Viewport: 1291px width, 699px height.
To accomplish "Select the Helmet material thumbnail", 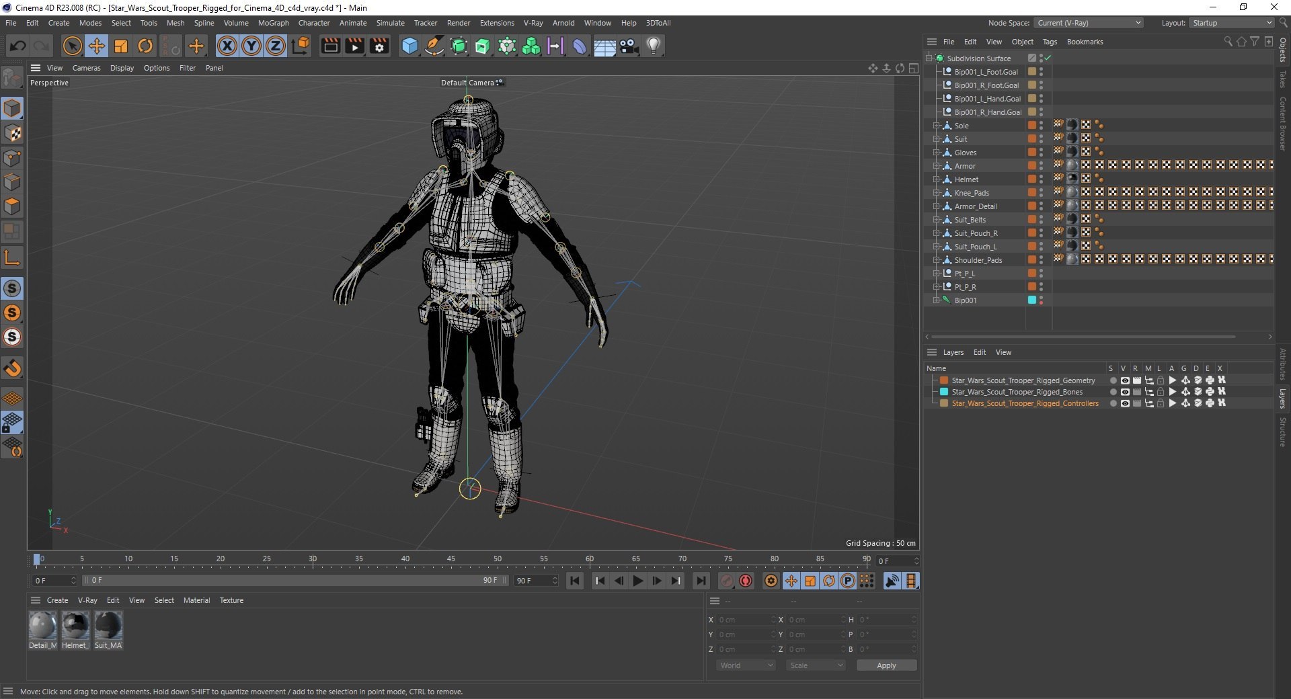I will pyautogui.click(x=75, y=625).
